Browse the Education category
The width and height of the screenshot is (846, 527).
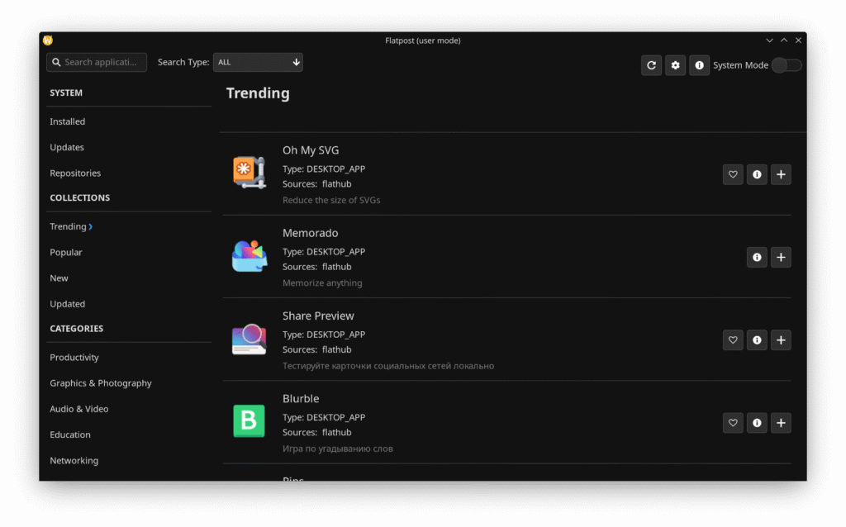click(70, 434)
